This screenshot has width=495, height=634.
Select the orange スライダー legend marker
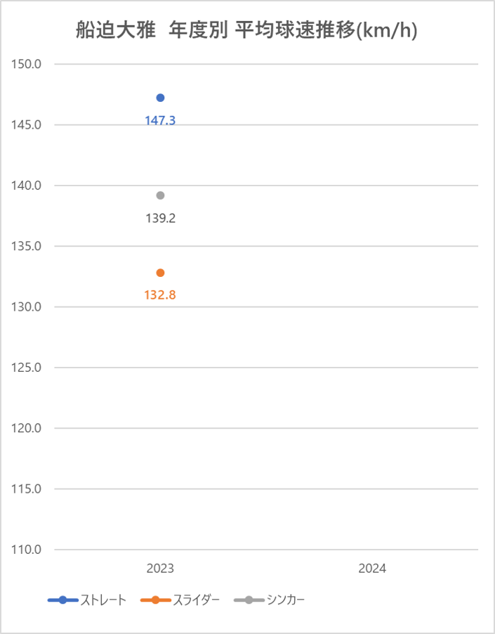155,600
